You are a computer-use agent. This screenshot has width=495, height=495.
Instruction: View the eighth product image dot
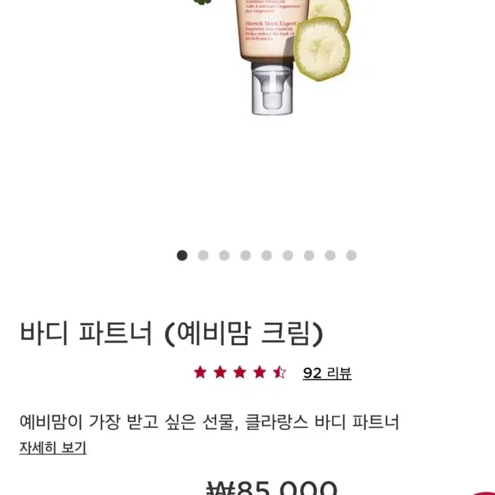330,255
